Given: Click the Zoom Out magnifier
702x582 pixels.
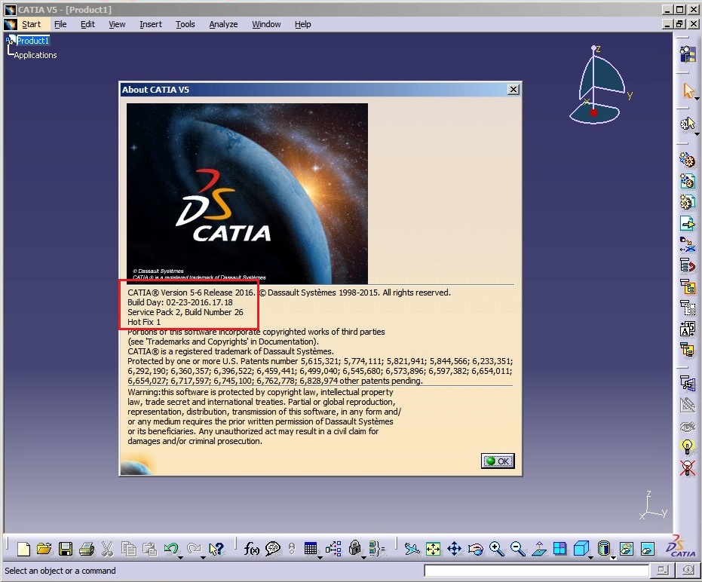Looking at the screenshot, I should 517,549.
